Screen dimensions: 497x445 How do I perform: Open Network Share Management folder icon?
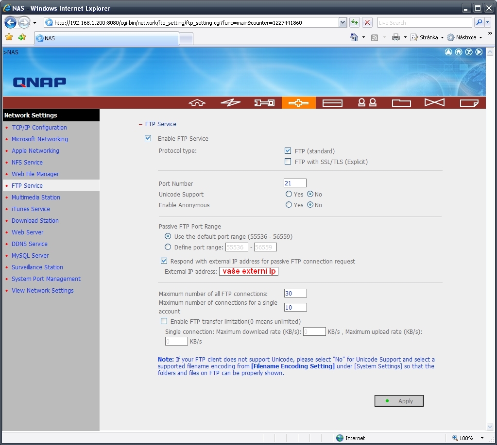point(401,103)
